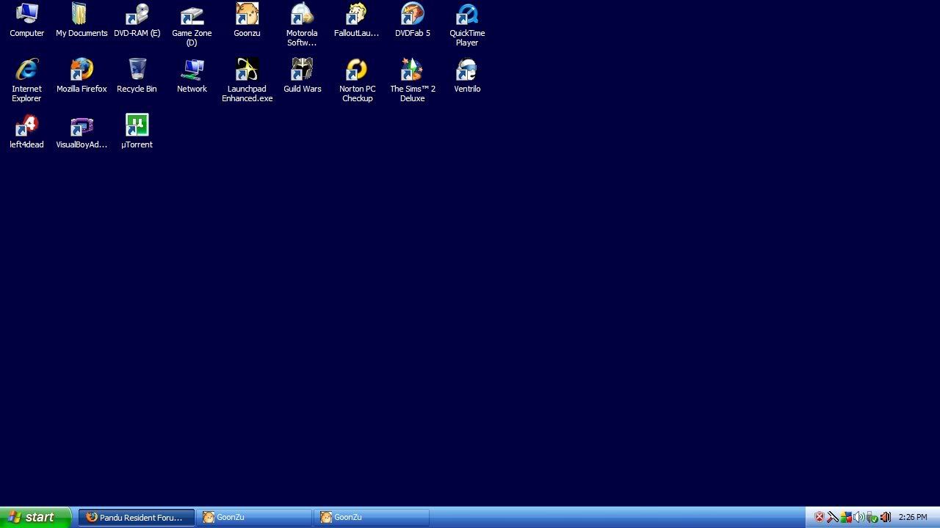Switch to the second GoonZu taskbar button
Image resolution: width=940 pixels, height=528 pixels.
(x=372, y=518)
